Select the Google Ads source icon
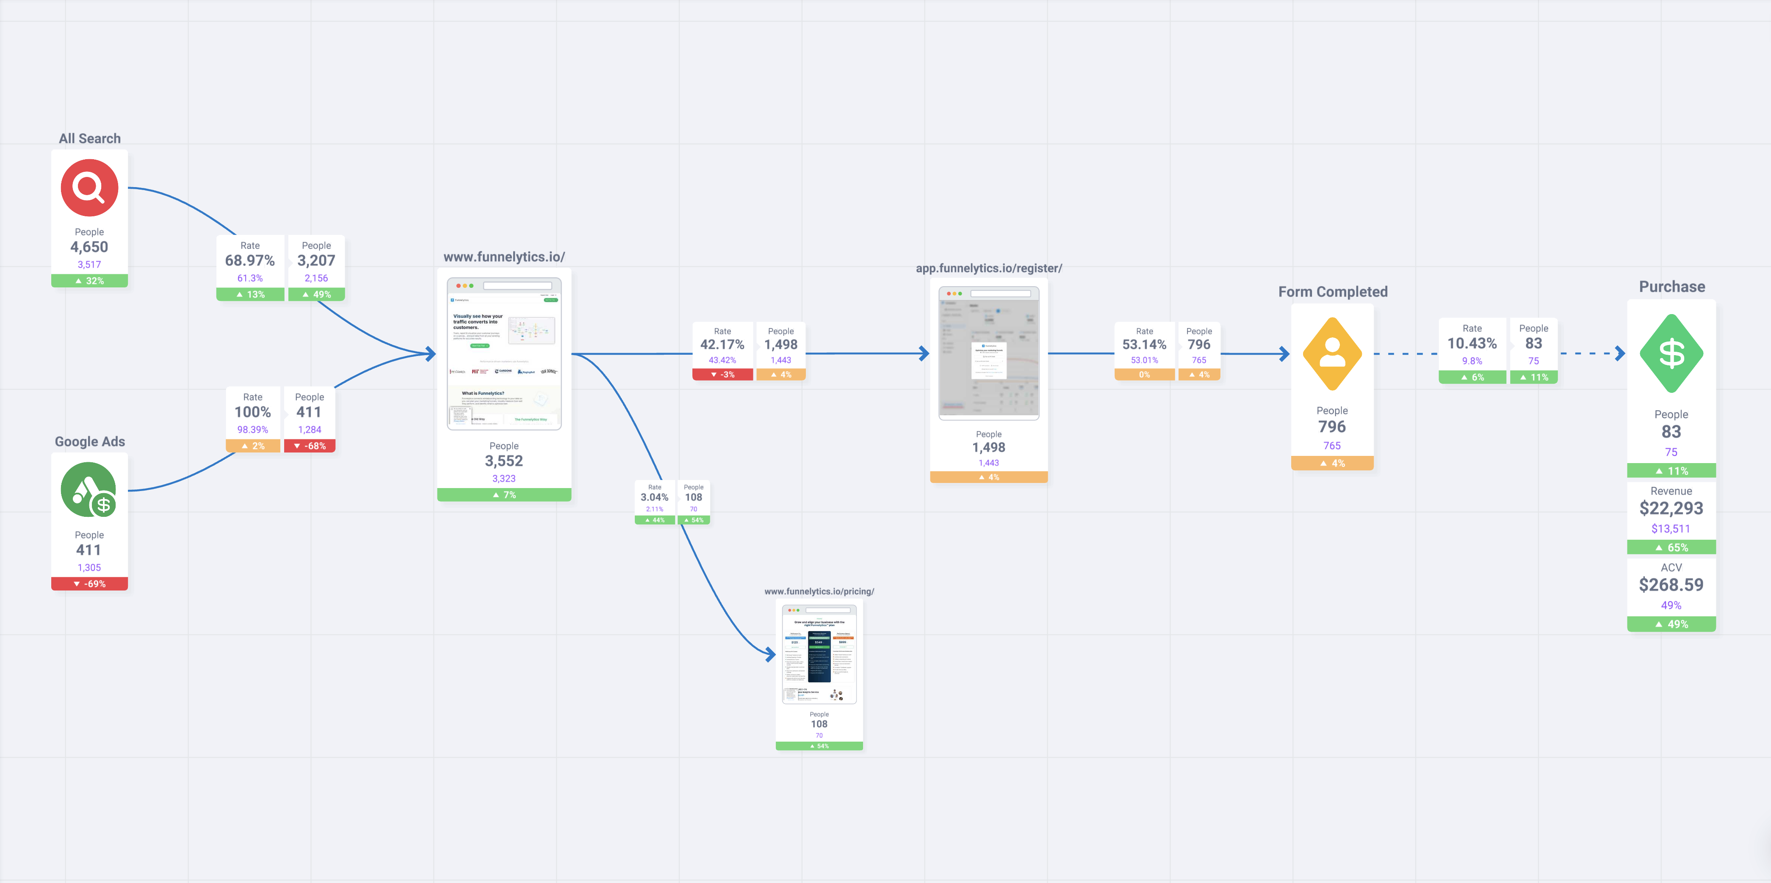 tap(89, 489)
